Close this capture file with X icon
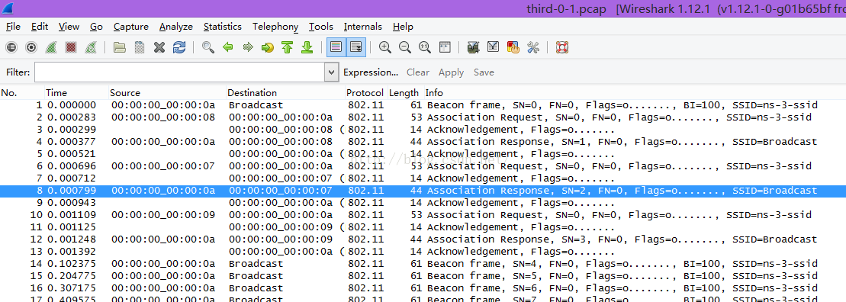Image resolution: width=846 pixels, height=302 pixels. coord(159,47)
